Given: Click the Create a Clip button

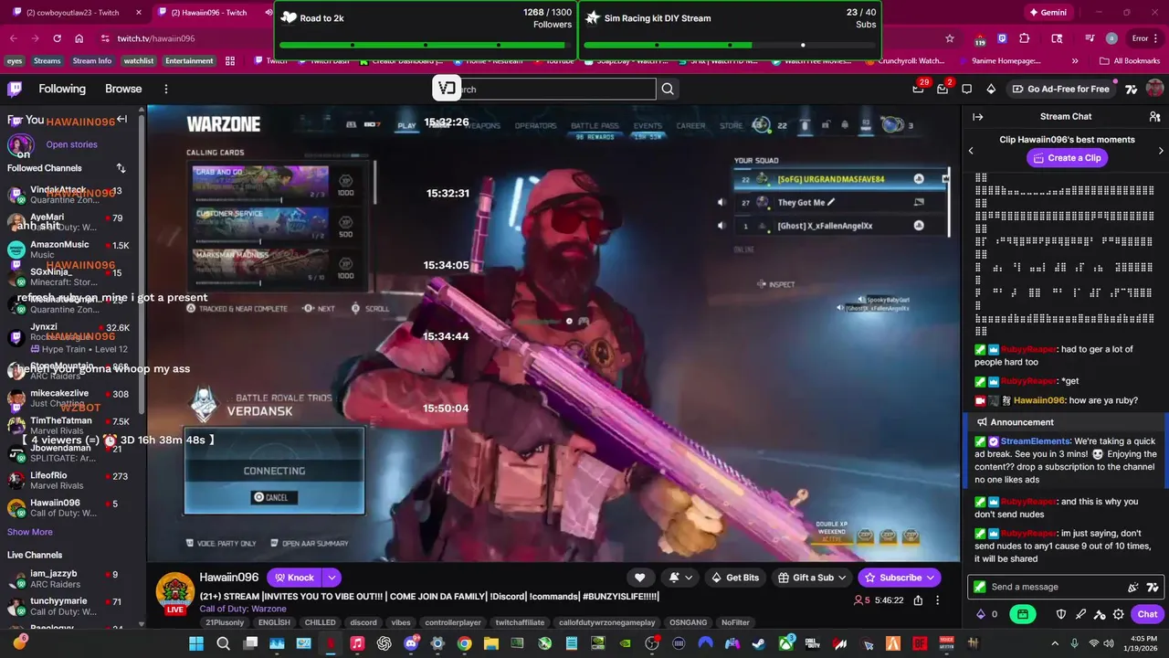Looking at the screenshot, I should (x=1066, y=158).
